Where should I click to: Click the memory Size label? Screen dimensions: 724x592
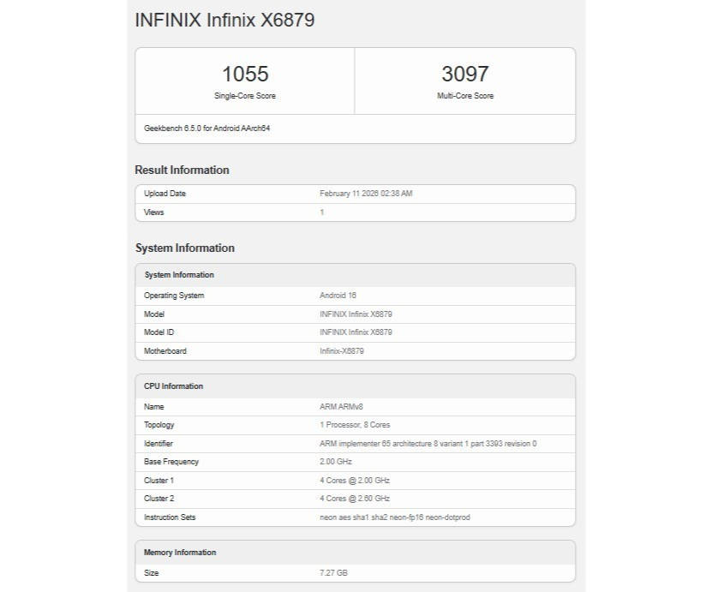(152, 573)
